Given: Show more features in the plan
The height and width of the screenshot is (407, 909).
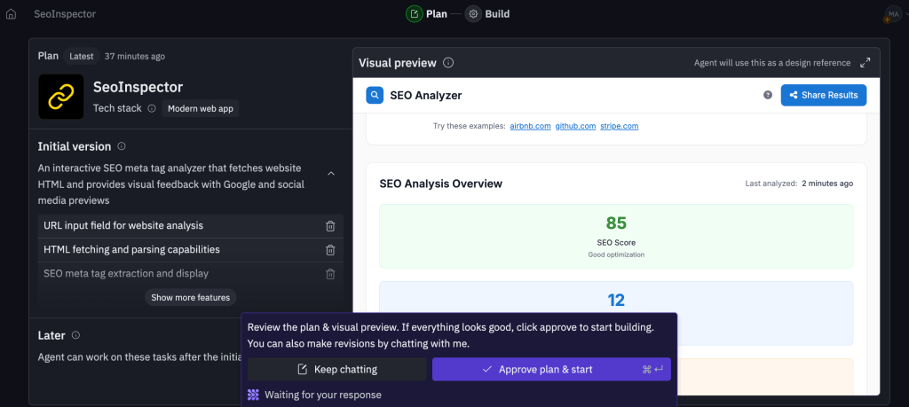Looking at the screenshot, I should click(190, 298).
